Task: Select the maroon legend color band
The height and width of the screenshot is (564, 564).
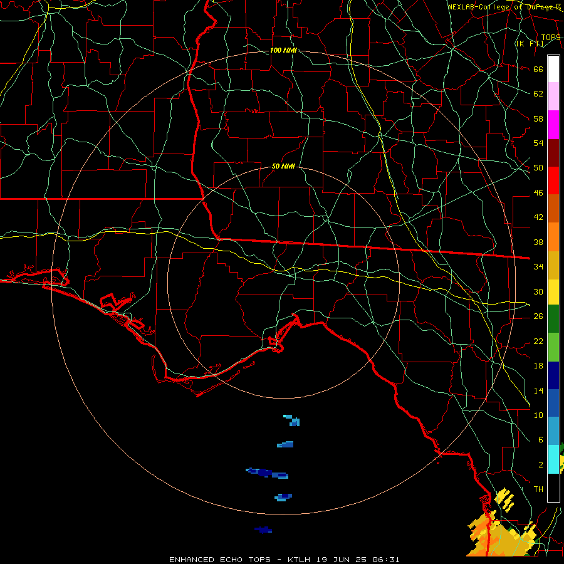Action: (x=553, y=154)
